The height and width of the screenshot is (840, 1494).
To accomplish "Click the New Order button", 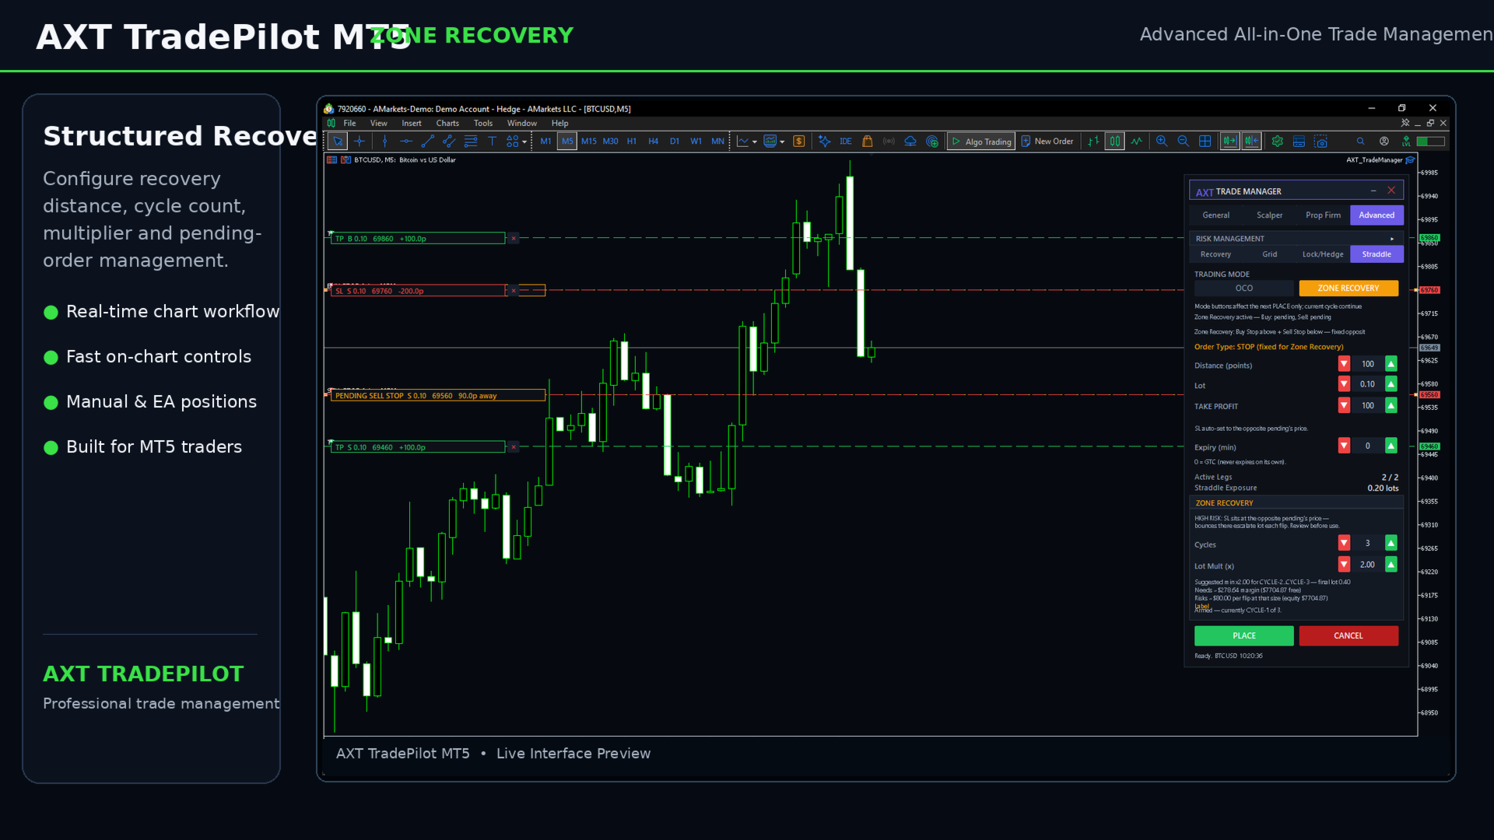I will tap(1047, 142).
